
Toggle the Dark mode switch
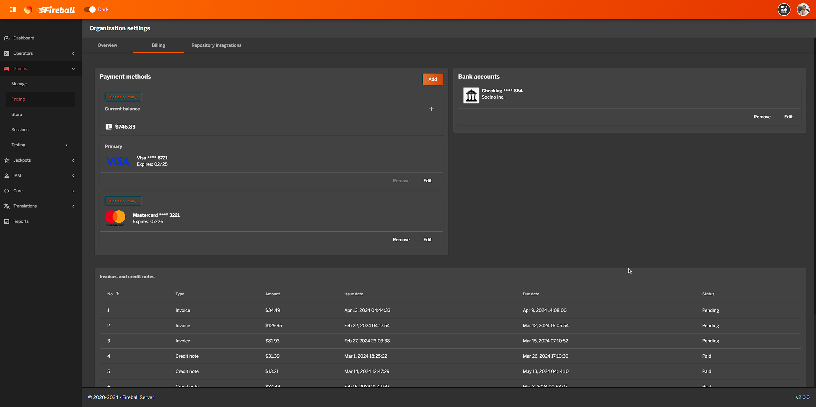[x=90, y=10]
